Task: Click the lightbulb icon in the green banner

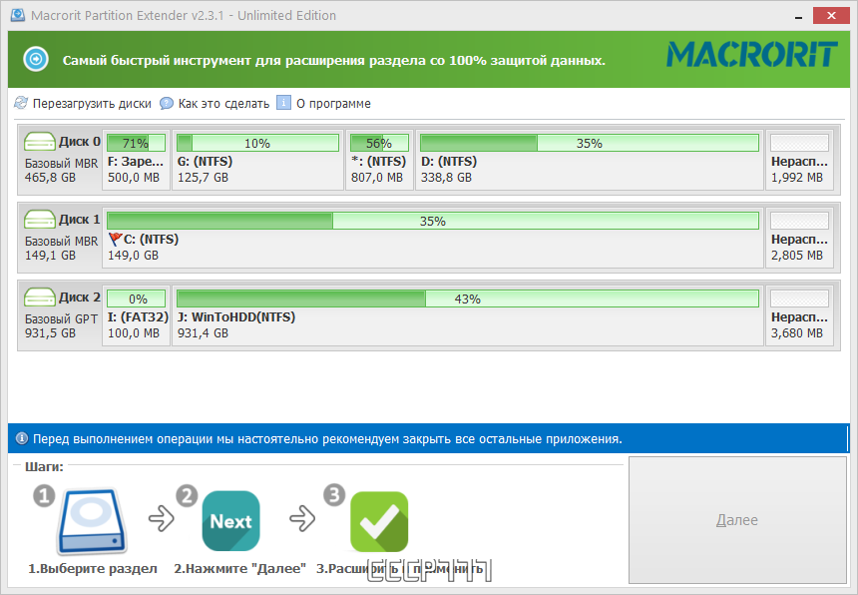Action: (38, 57)
